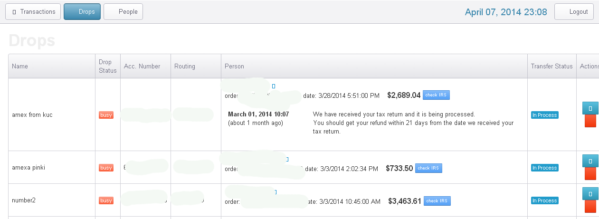Viewport: 599px width, 219px height.
Task: Click the small link icon above the $733.50 order
Action: pyautogui.click(x=287, y=159)
